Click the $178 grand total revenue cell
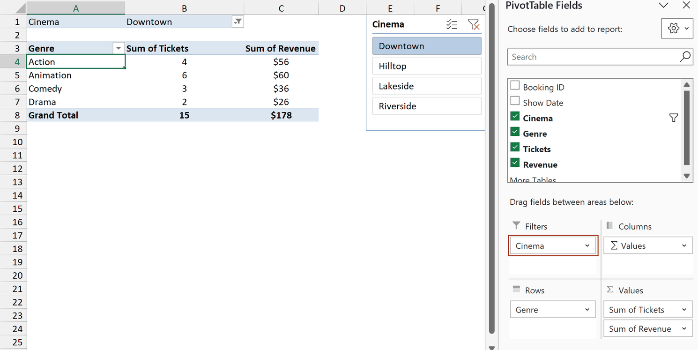698x350 pixels. click(281, 115)
